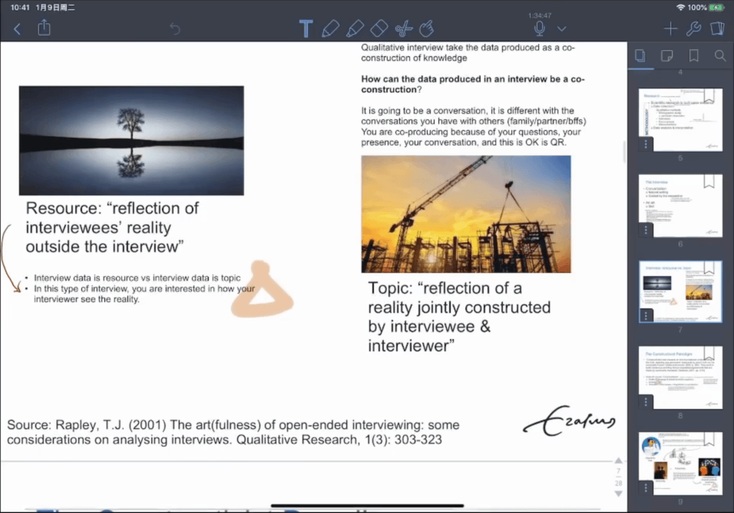The height and width of the screenshot is (513, 734).
Task: Click the battery indicator in status bar
Action: coord(717,7)
